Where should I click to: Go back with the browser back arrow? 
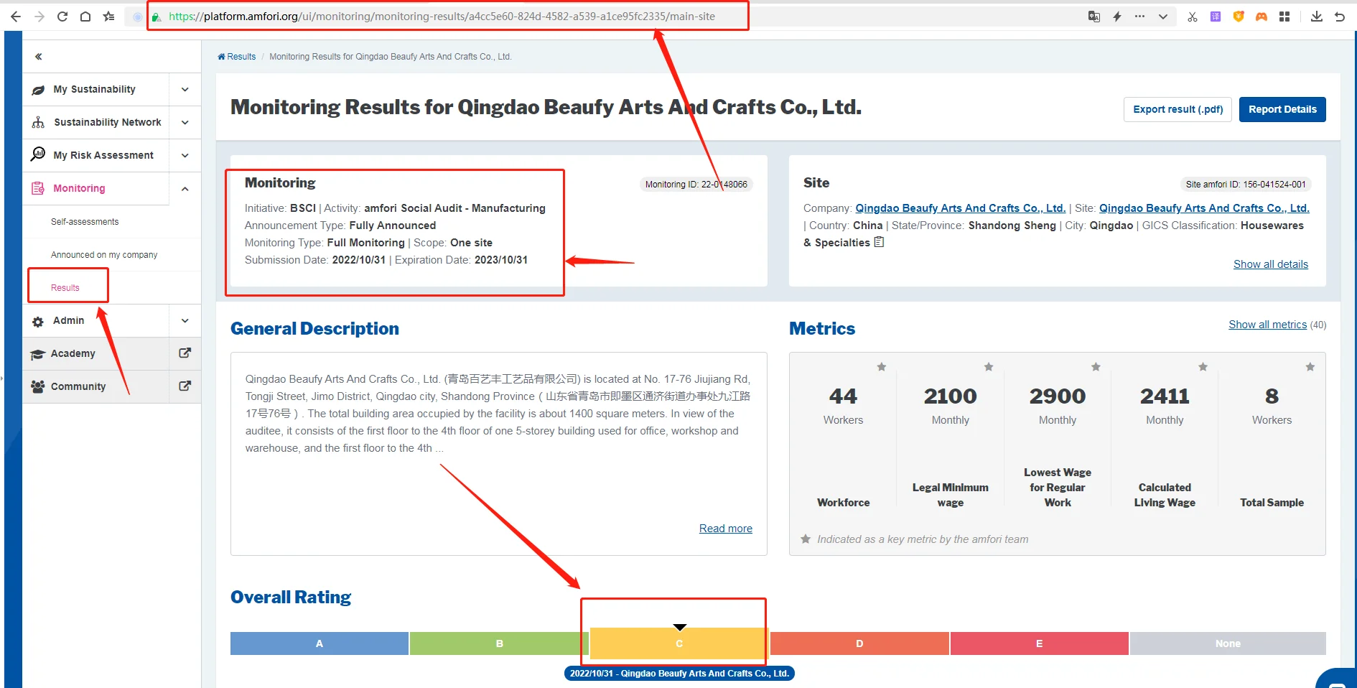pyautogui.click(x=16, y=17)
